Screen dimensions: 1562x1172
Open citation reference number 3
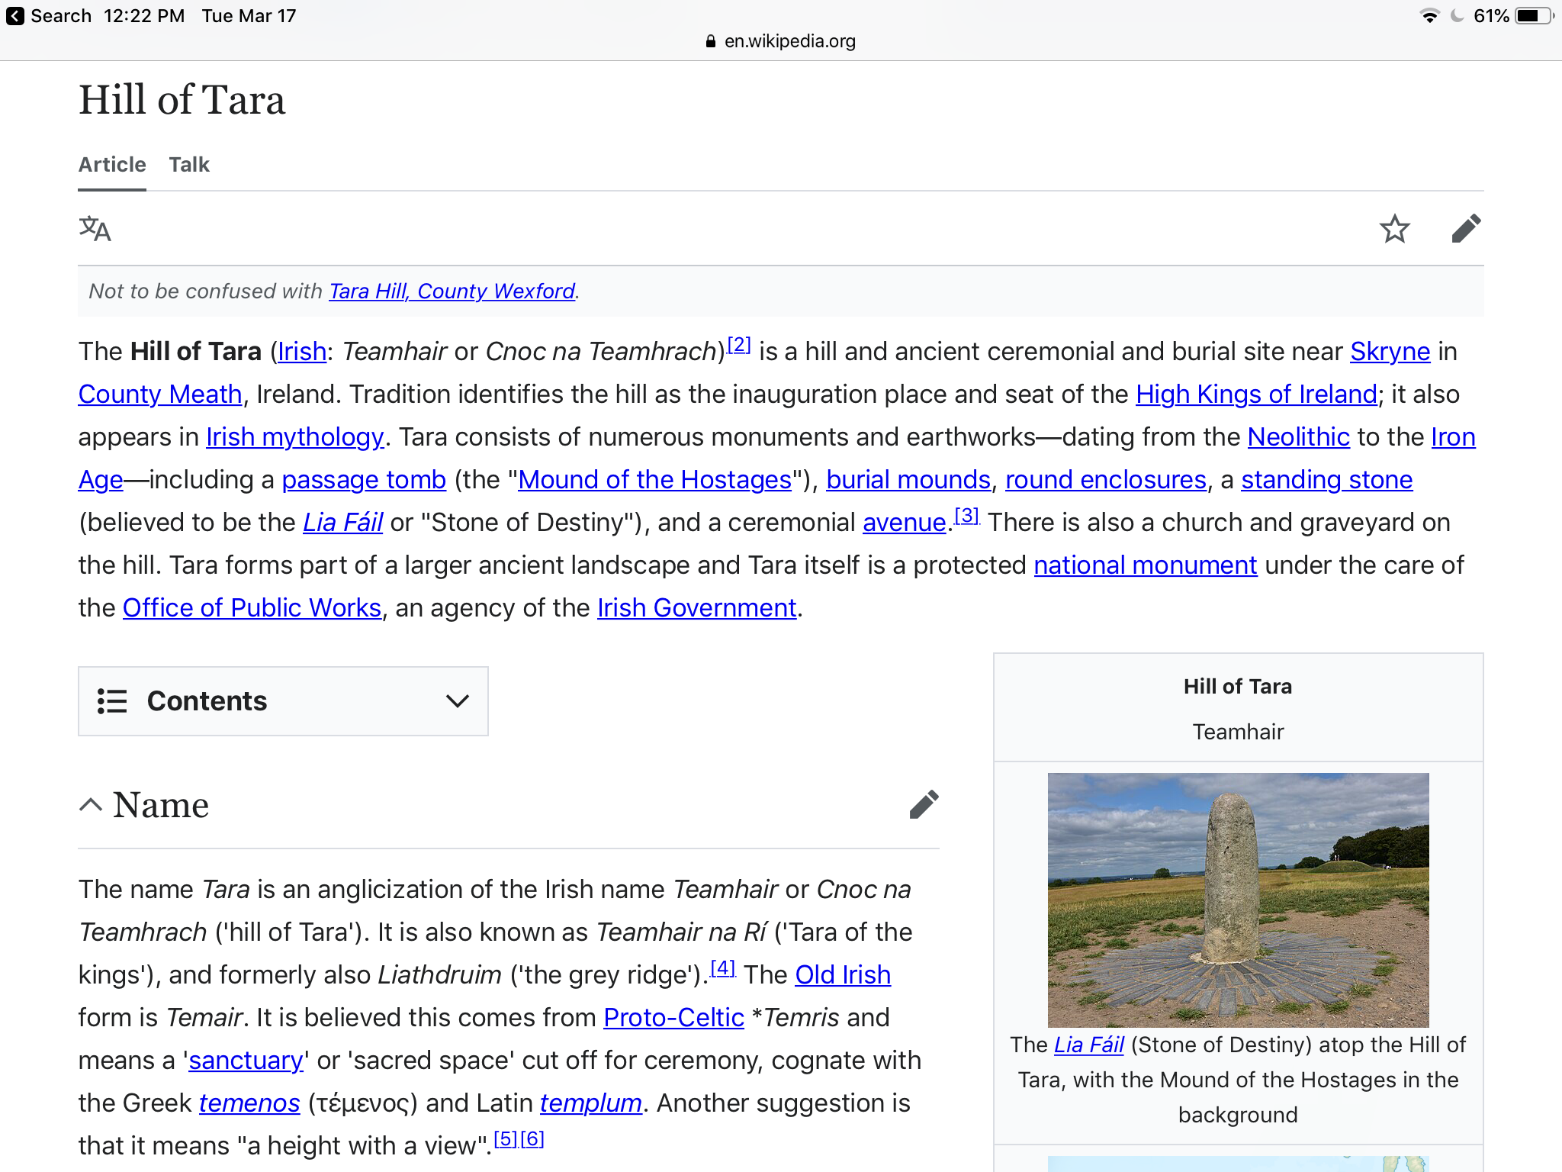click(x=966, y=516)
